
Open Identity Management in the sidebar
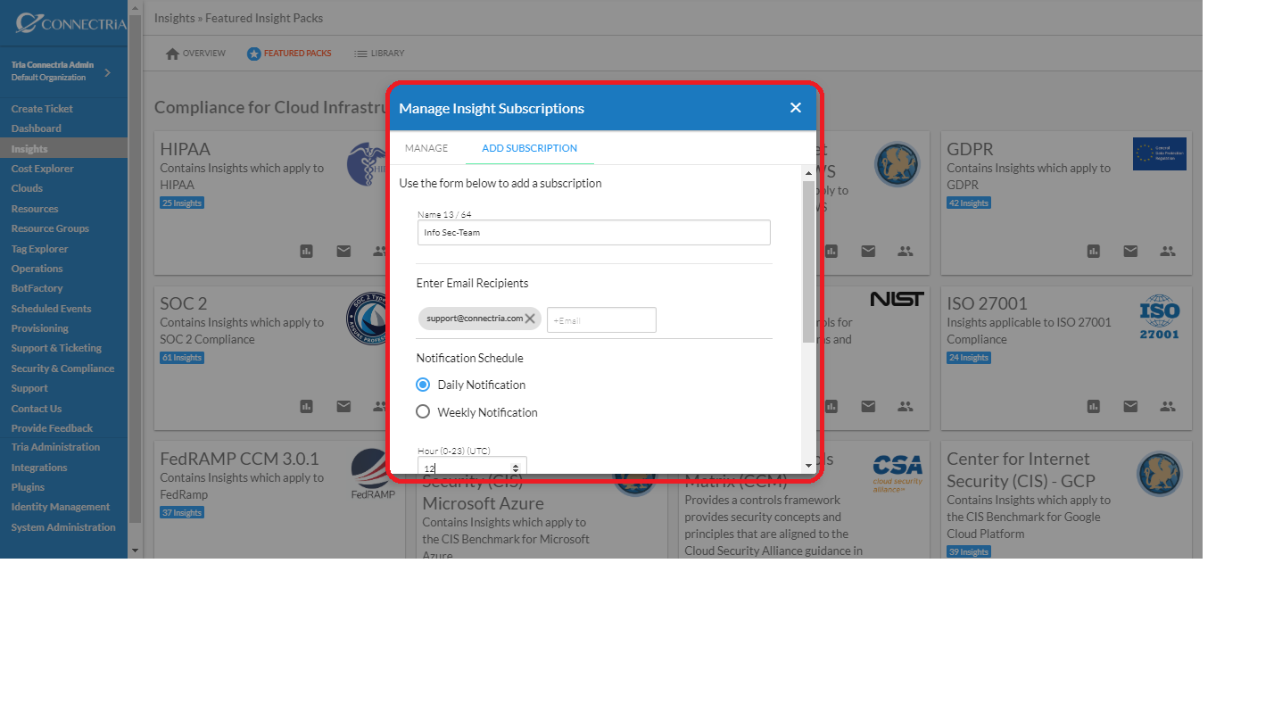pos(61,507)
